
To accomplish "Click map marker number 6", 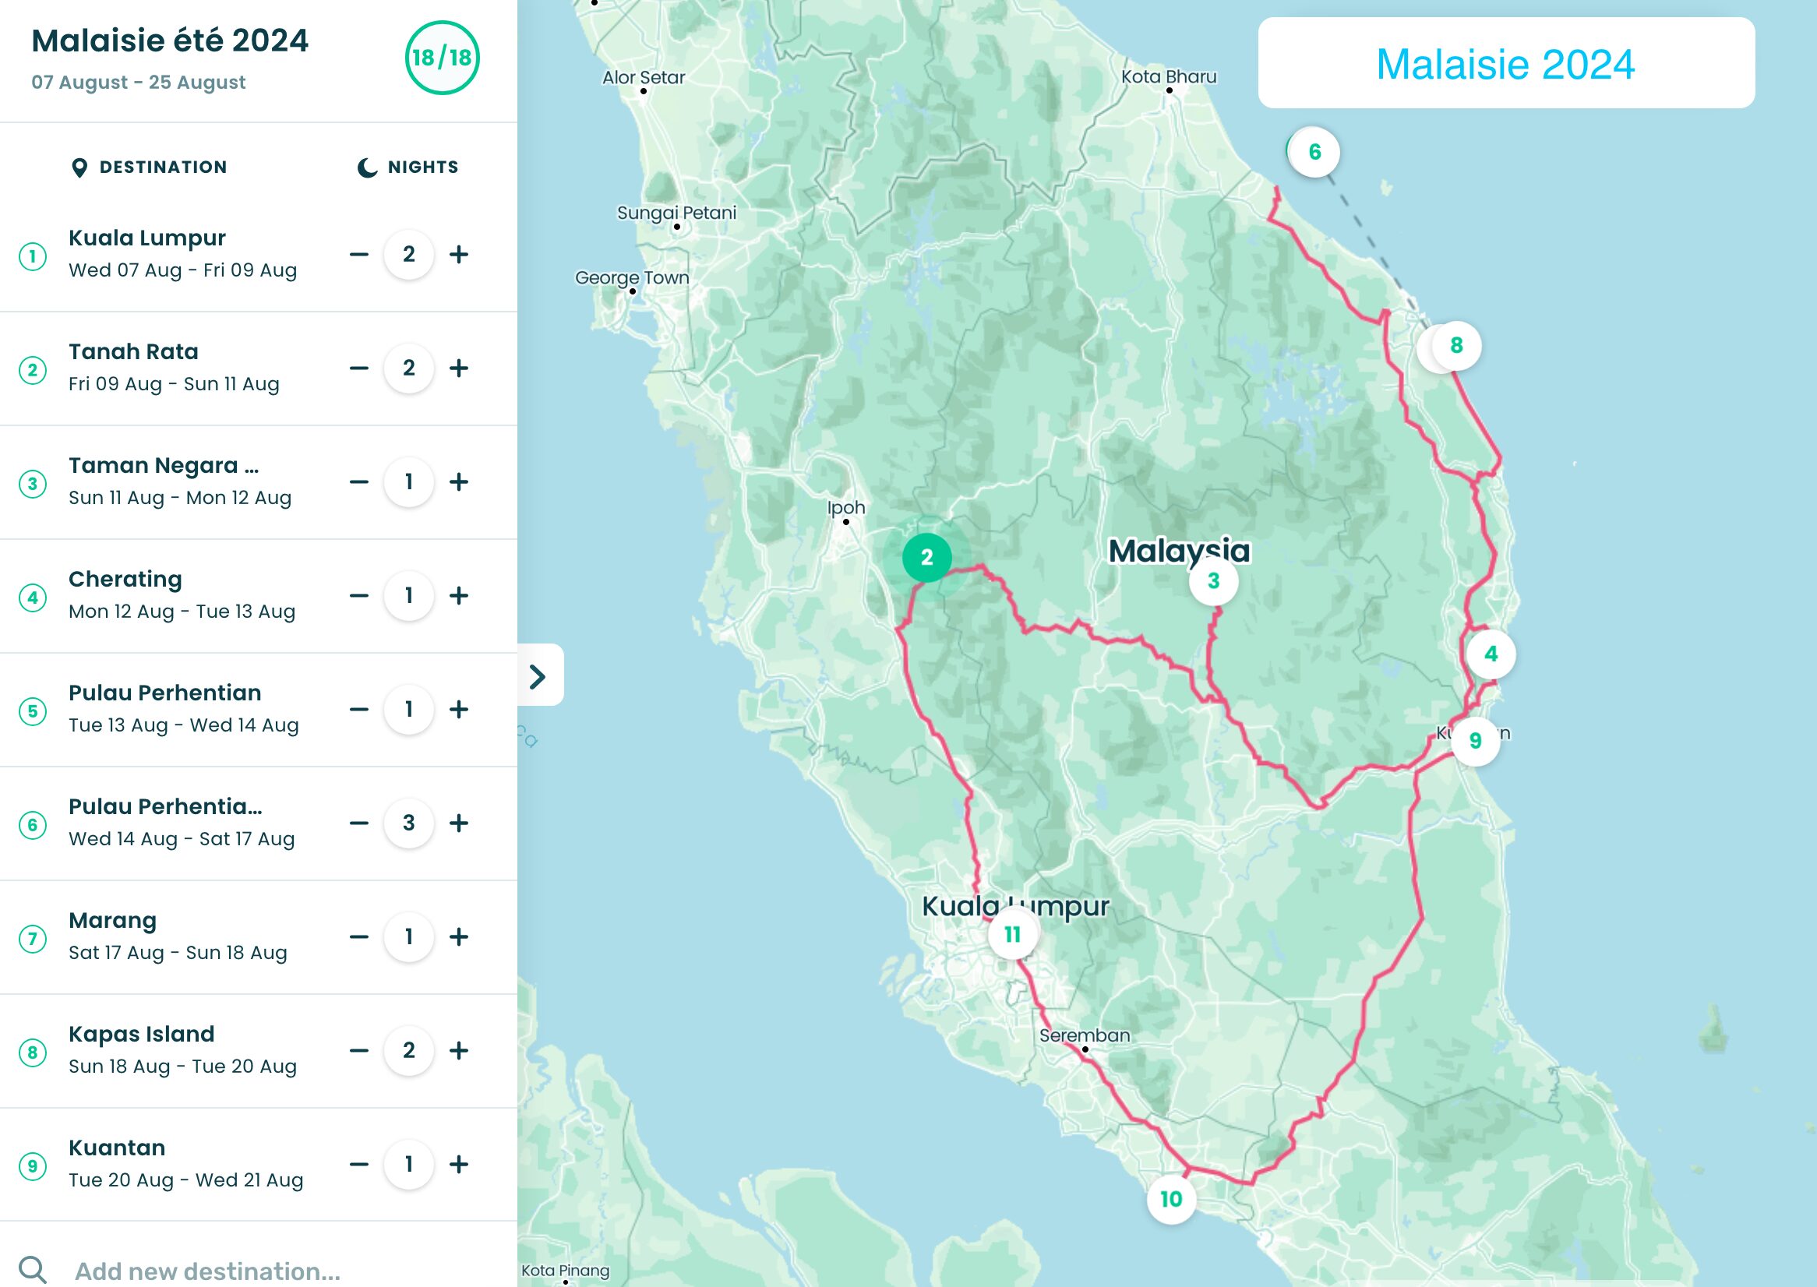I will tap(1314, 152).
